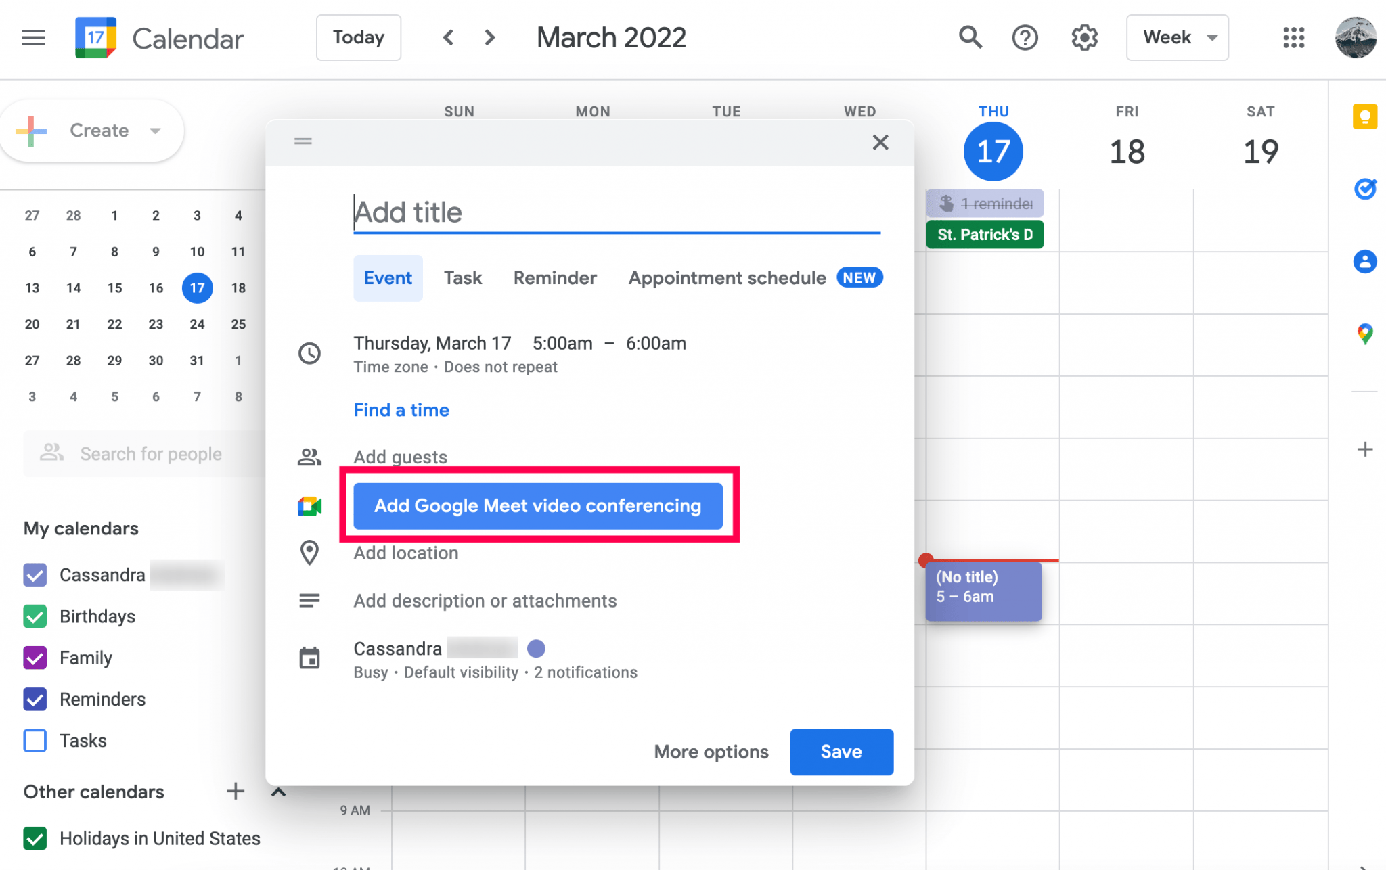Collapse the Other calendars section
Image resolution: width=1386 pixels, height=870 pixels.
tap(278, 792)
